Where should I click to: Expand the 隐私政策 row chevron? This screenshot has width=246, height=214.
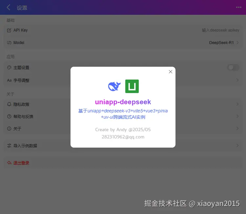[237, 104]
